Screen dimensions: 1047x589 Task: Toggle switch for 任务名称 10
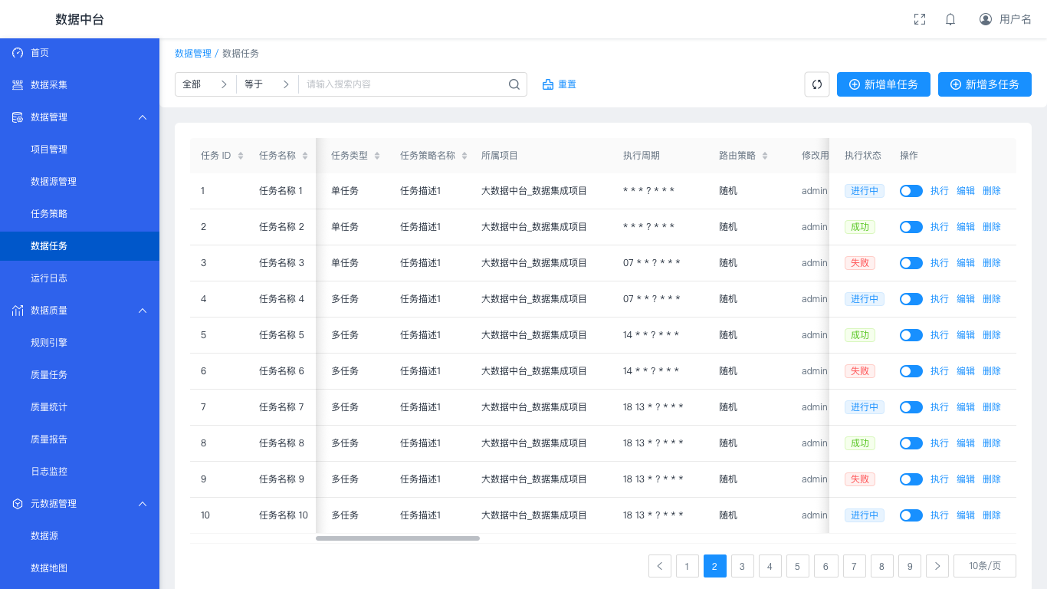[911, 515]
